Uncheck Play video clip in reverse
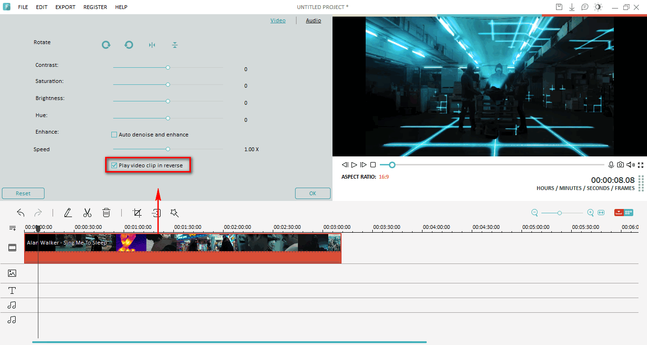This screenshot has height=345, width=647. click(114, 165)
